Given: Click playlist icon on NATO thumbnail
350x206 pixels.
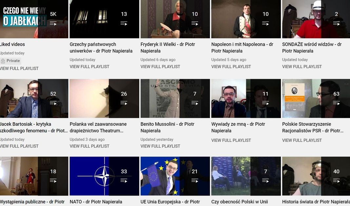Looking at the screenshot, I should (x=124, y=180).
